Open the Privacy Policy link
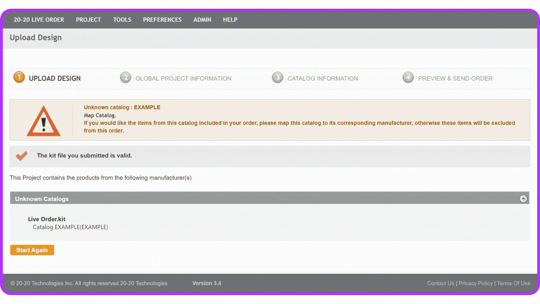 [x=476, y=283]
